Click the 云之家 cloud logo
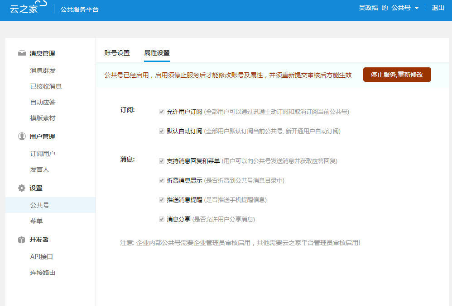The image size is (452, 306). point(28,8)
